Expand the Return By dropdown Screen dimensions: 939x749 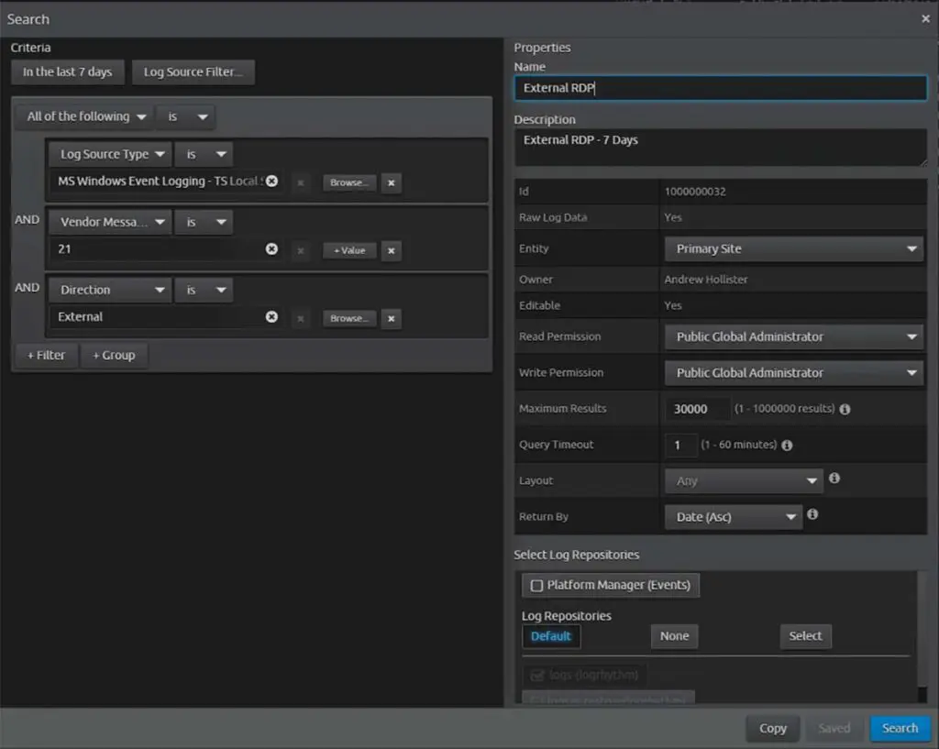point(732,516)
